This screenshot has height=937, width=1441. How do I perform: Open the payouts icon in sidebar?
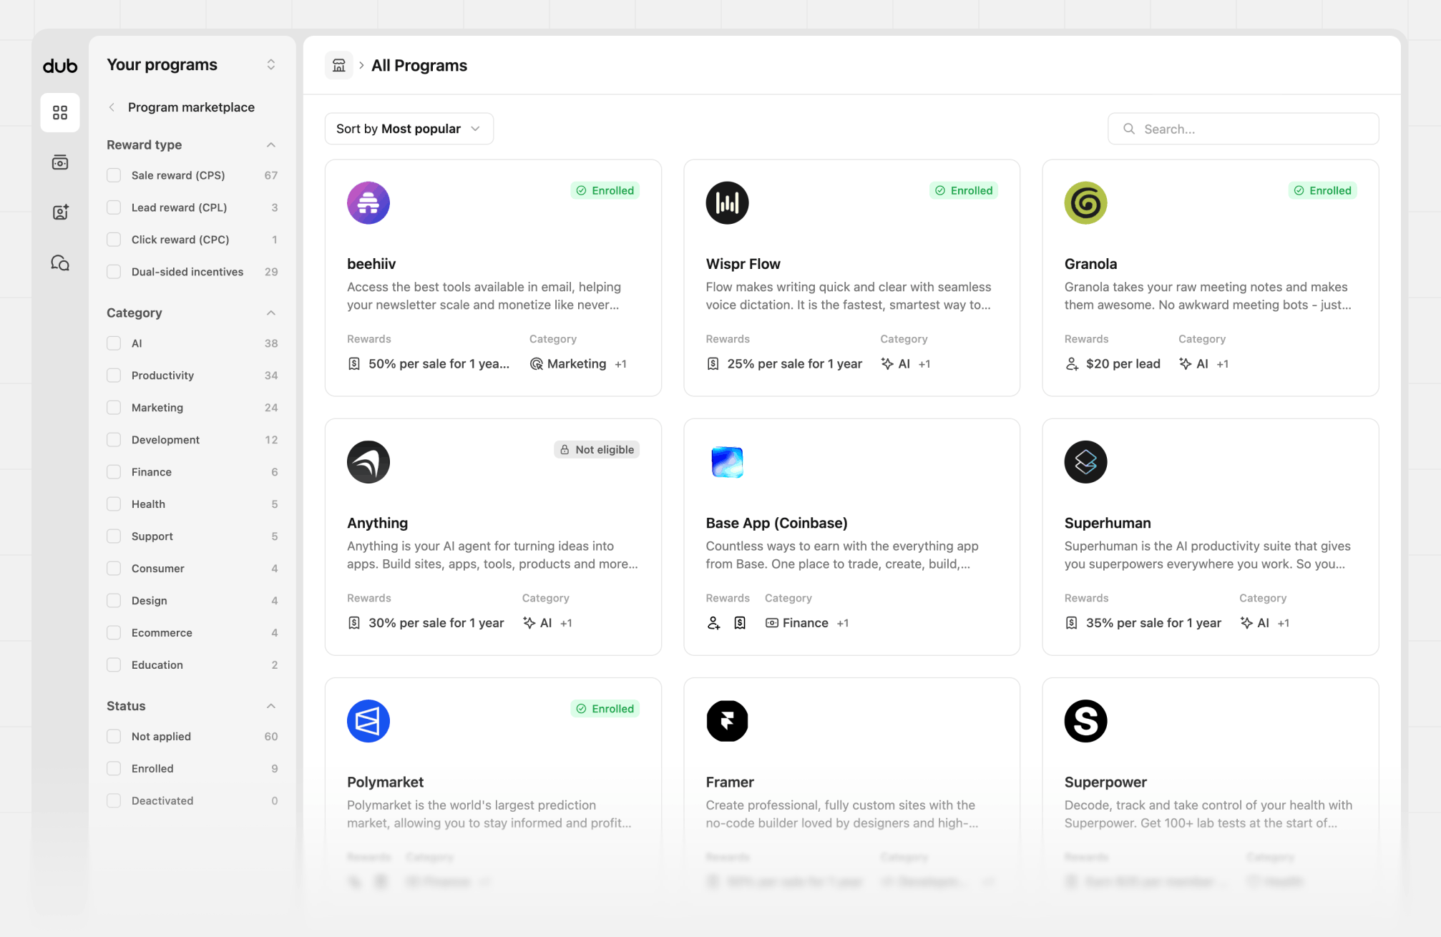(60, 162)
